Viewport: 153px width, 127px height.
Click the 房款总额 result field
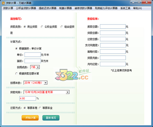point(113,27)
